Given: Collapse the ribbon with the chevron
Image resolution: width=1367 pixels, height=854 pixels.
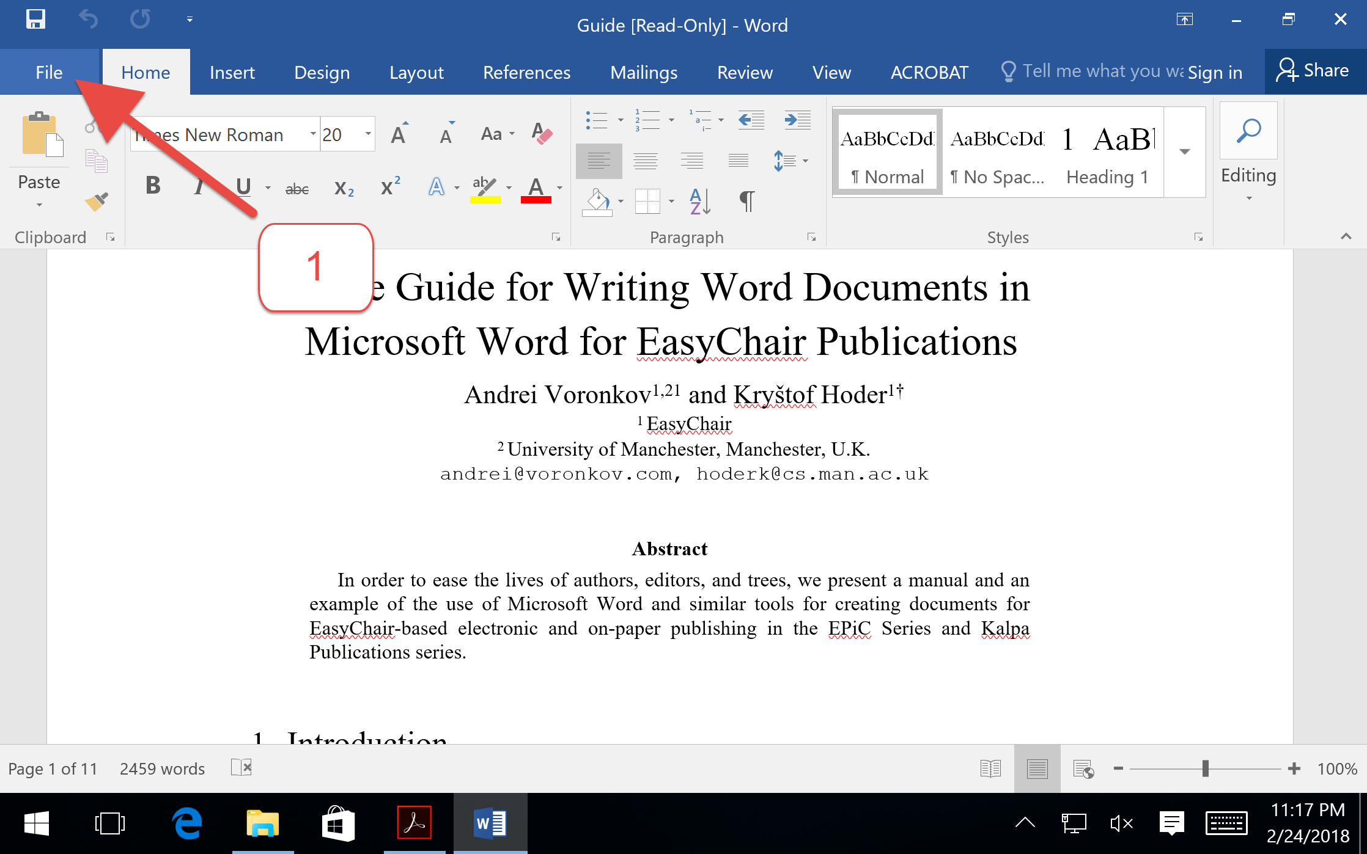Looking at the screenshot, I should pyautogui.click(x=1346, y=236).
